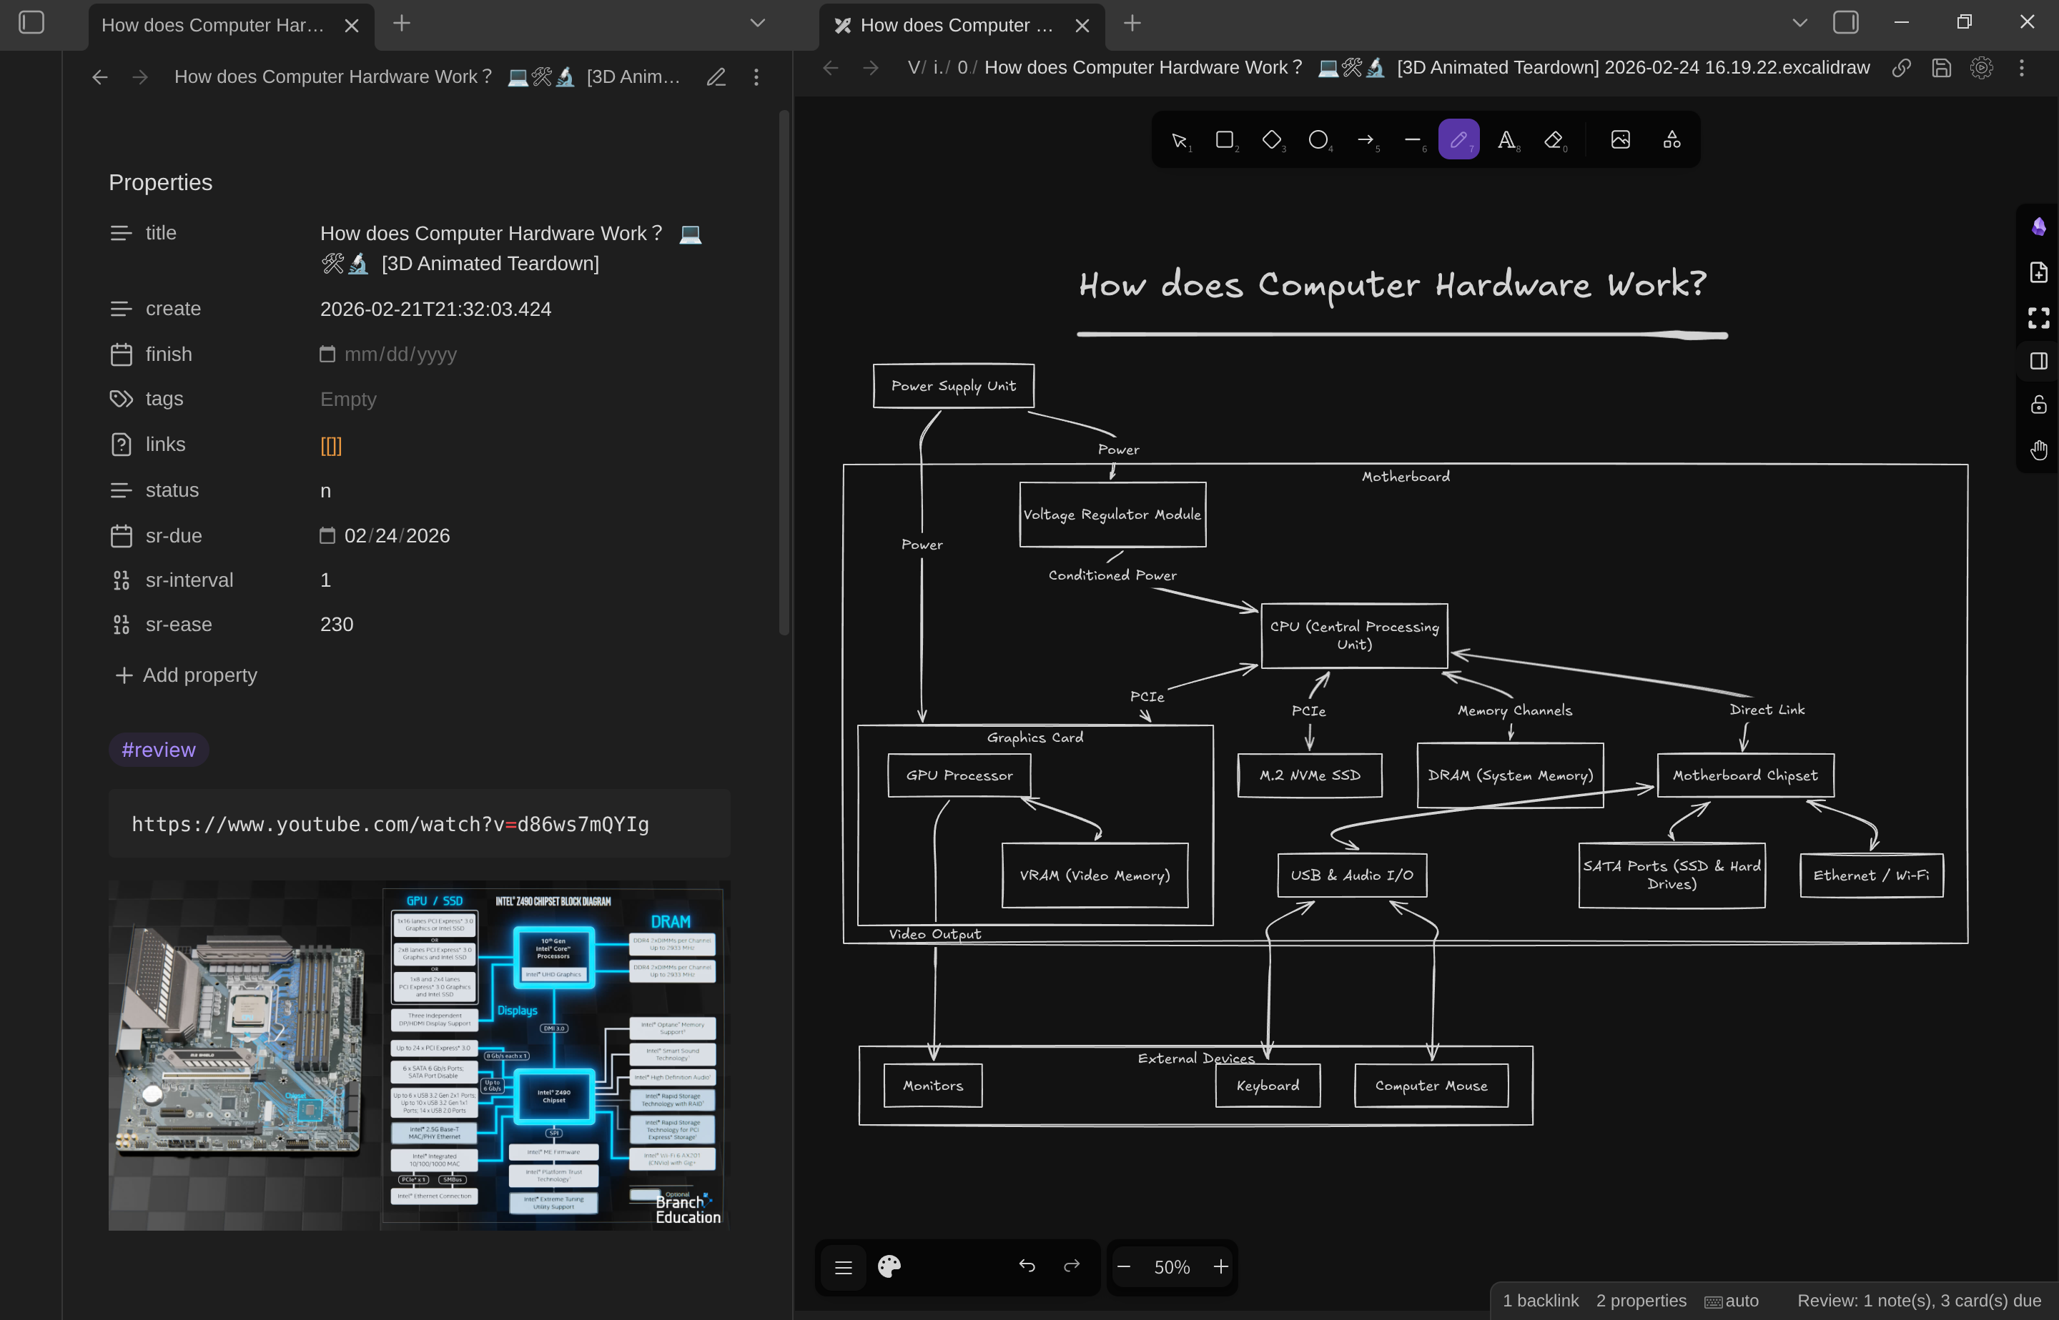Select the Eraser tool
The image size is (2059, 1320).
[x=1554, y=139]
